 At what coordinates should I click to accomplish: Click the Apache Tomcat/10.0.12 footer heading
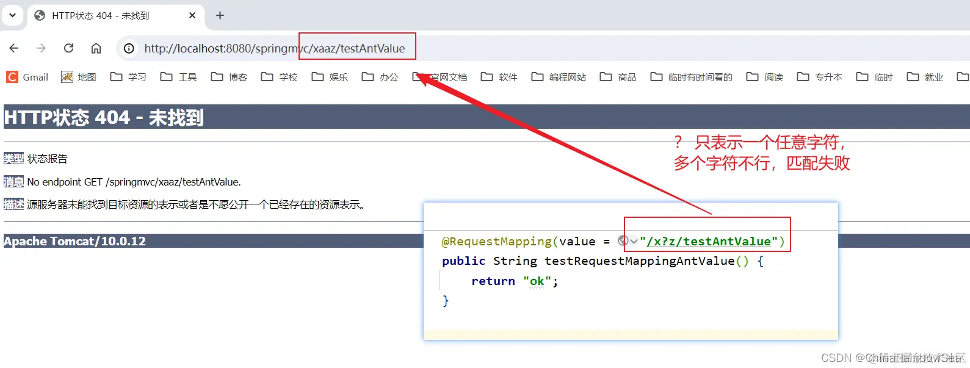click(74, 241)
